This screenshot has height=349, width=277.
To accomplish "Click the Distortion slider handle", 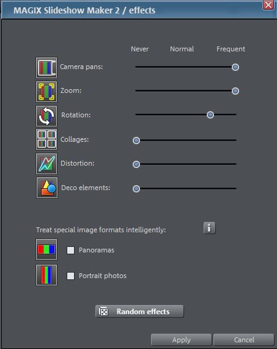I will [136, 164].
